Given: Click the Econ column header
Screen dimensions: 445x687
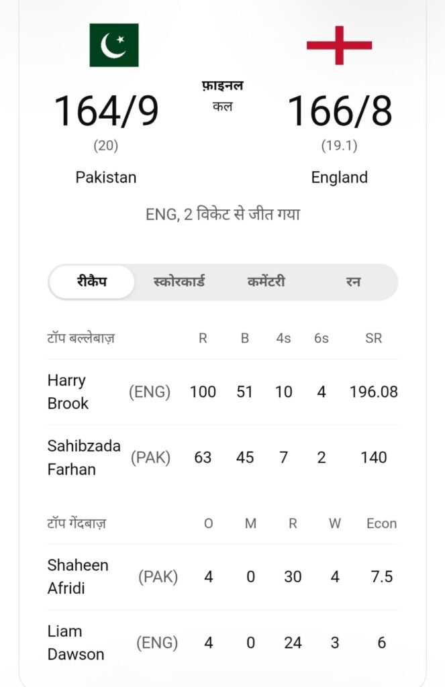Looking at the screenshot, I should tap(381, 523).
